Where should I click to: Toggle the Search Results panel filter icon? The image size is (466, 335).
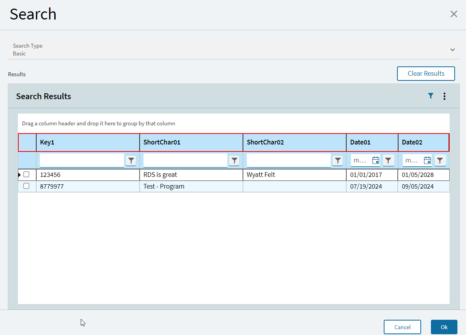pos(431,96)
